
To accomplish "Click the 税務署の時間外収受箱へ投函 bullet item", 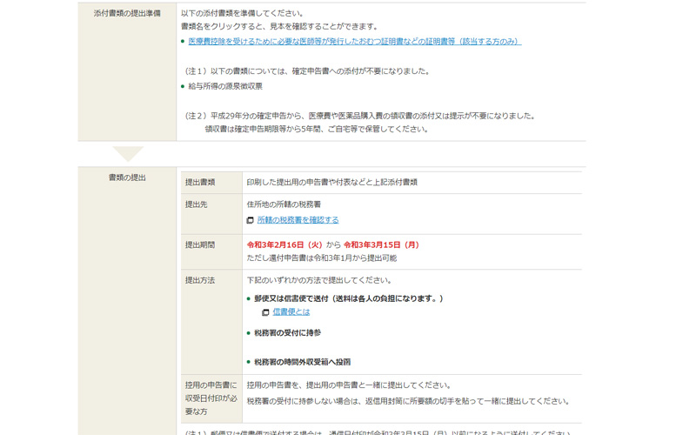I will [302, 362].
